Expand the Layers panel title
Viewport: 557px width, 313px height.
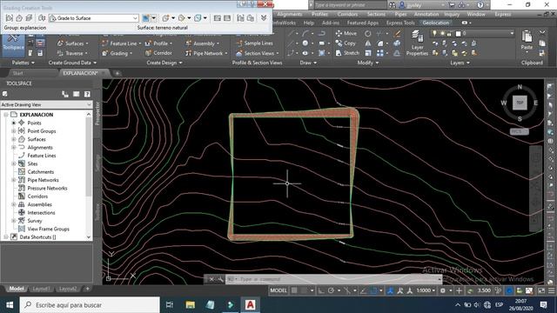[x=460, y=63]
